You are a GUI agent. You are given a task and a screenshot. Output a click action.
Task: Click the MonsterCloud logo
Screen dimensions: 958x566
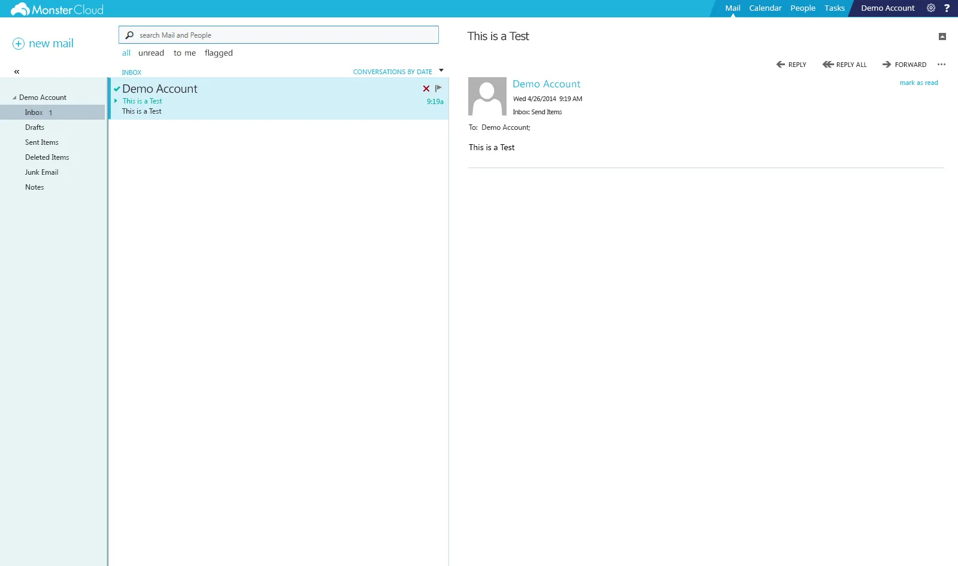[x=57, y=9]
